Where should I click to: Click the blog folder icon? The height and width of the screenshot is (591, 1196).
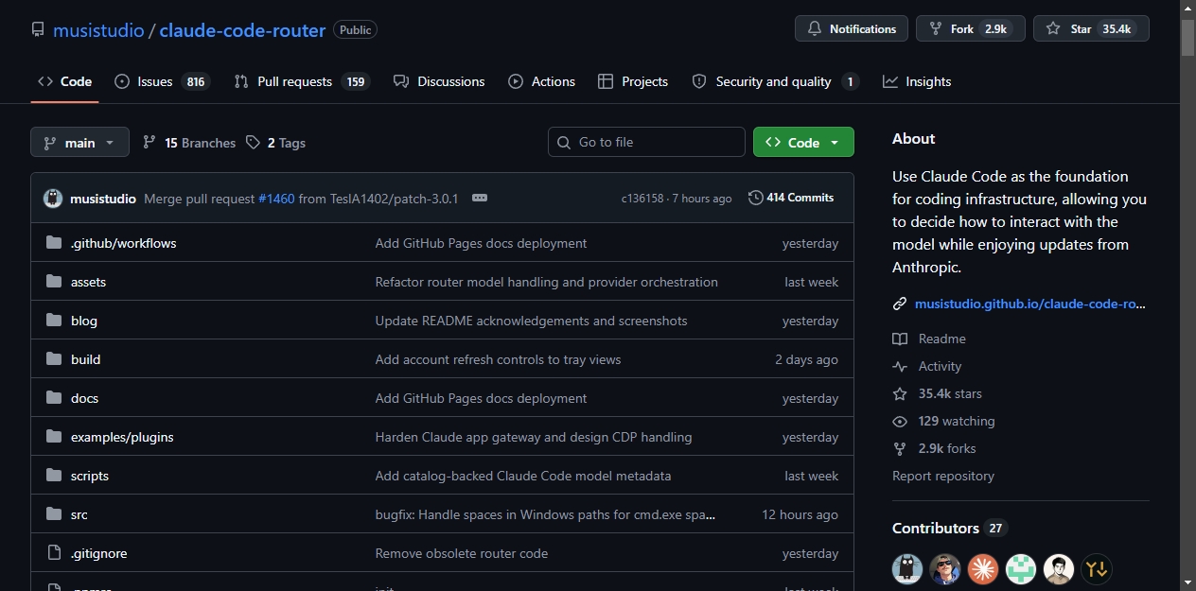[x=54, y=321]
